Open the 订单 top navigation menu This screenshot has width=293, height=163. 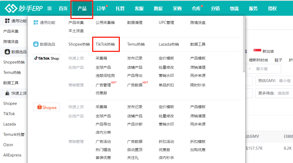click(101, 8)
